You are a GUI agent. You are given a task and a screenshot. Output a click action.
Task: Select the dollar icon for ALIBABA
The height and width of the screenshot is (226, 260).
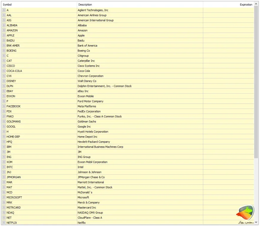[x=4, y=25]
